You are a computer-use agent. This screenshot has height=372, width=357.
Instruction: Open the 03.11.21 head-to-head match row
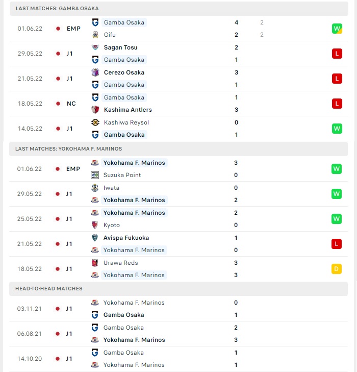[178, 309]
